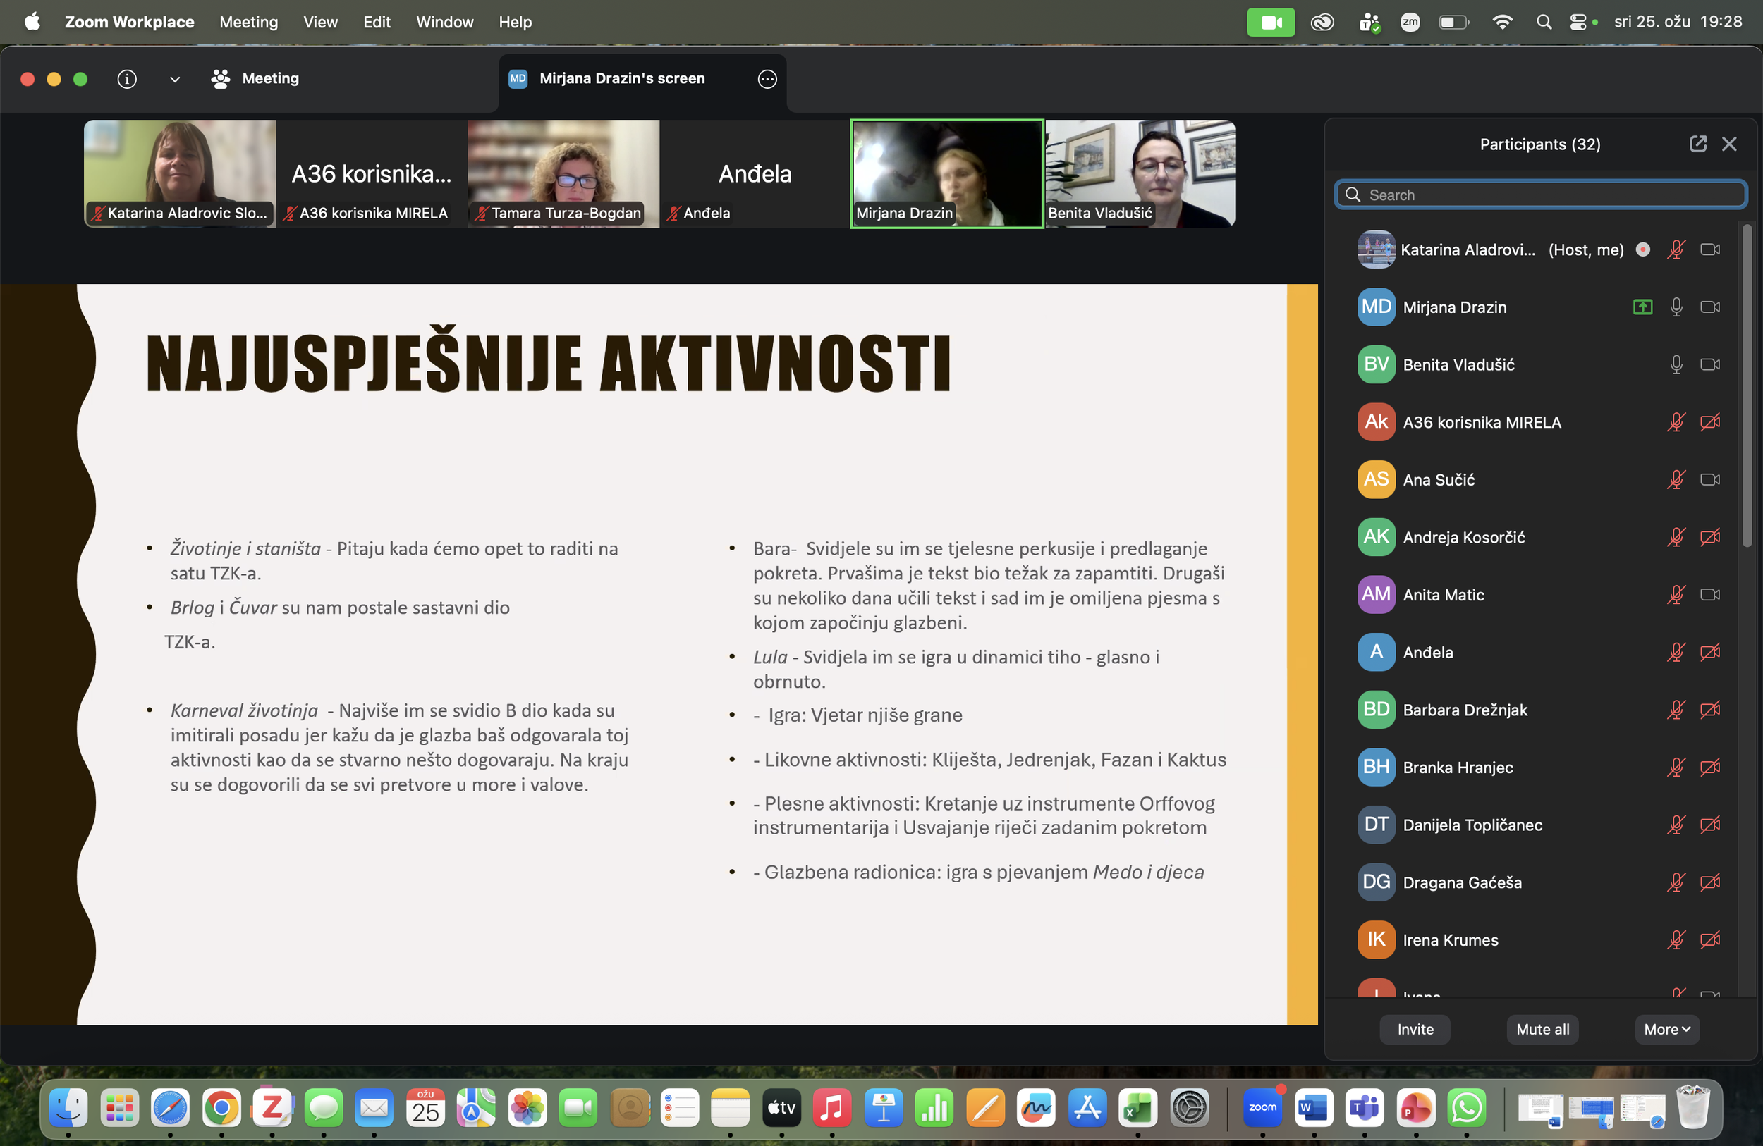Image resolution: width=1763 pixels, height=1146 pixels.
Task: Click the participants list scrollbar
Action: 1747,385
